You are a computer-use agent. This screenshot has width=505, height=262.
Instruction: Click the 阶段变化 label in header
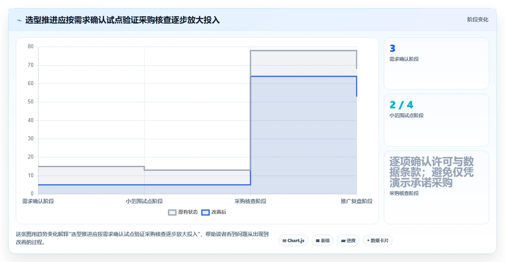click(478, 19)
